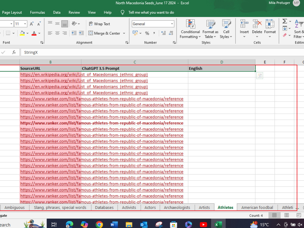Viewport: 304px width, 228px height.
Task: Click the Increase Font Size icon
Action: tap(31, 24)
